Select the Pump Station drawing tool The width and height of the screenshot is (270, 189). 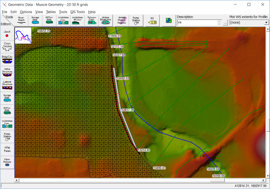(136, 19)
